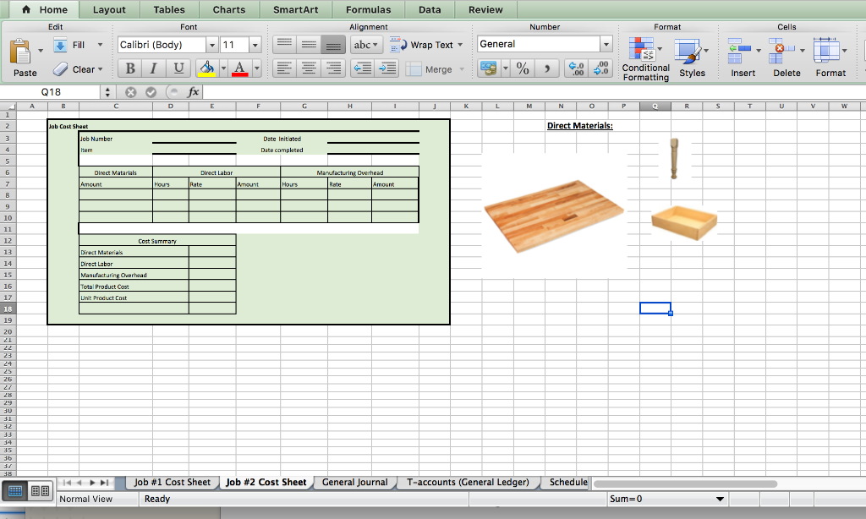Apply Percent number style

click(x=521, y=68)
